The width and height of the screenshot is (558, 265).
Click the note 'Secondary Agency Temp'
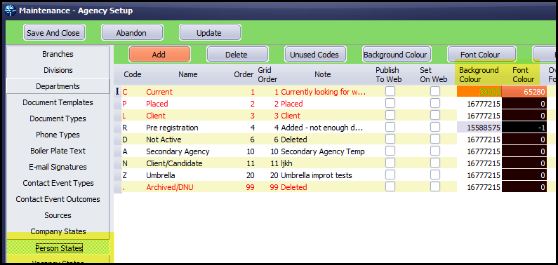coord(323,151)
